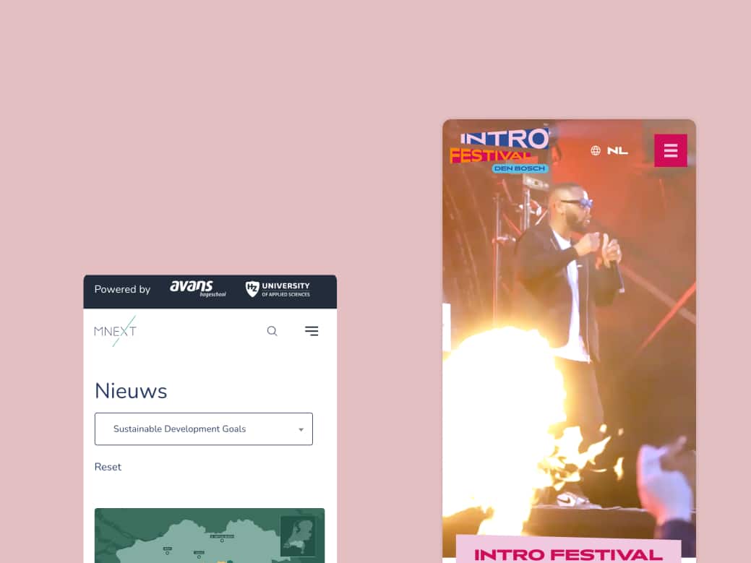Click the Reset filter link

(108, 467)
